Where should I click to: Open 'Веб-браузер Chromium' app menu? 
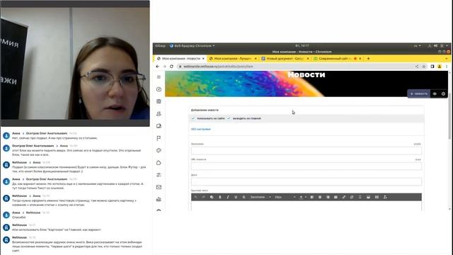click(192, 45)
